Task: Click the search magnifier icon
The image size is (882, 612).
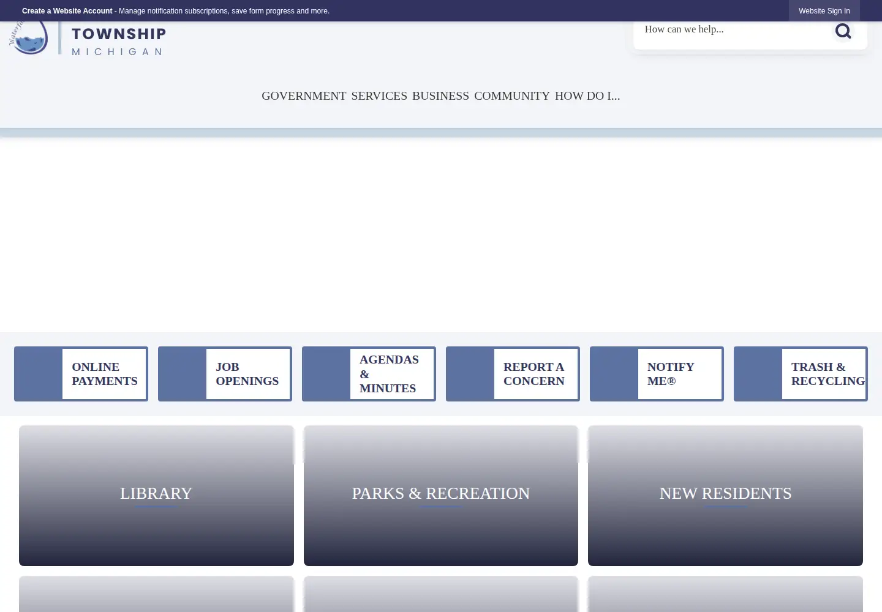Action: click(x=843, y=31)
